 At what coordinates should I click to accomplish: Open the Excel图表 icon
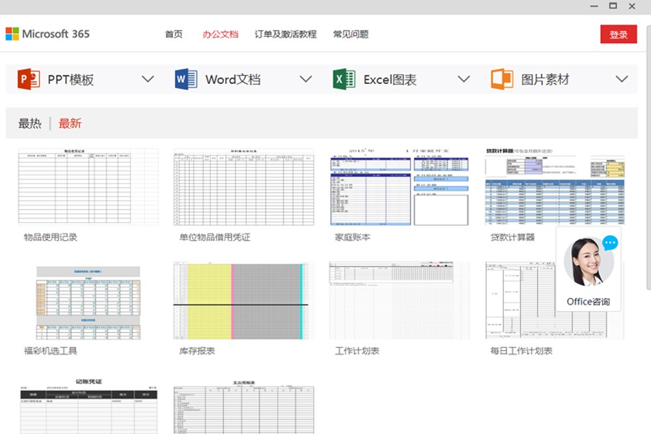pyautogui.click(x=344, y=78)
